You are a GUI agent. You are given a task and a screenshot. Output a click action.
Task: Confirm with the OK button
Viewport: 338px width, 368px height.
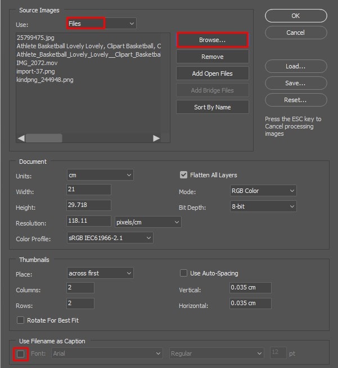coord(296,16)
